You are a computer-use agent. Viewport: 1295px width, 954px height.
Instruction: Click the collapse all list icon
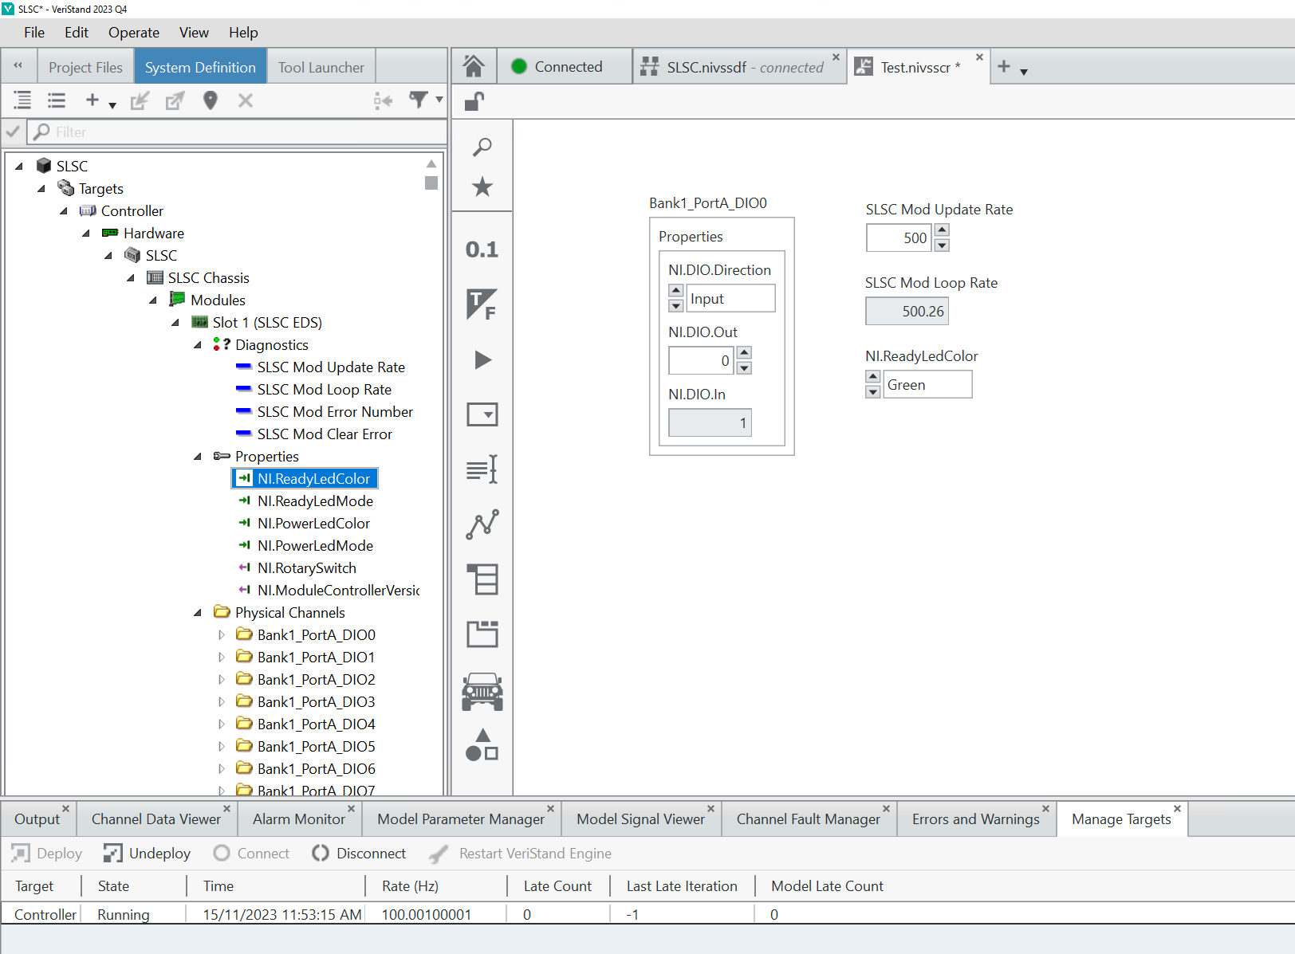(57, 100)
